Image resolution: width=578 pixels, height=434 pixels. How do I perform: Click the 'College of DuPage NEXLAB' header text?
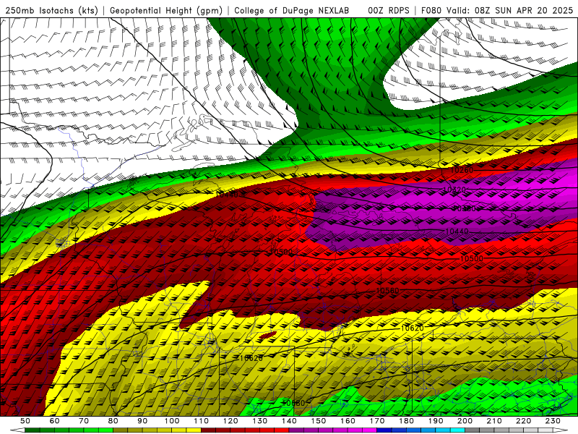point(292,10)
